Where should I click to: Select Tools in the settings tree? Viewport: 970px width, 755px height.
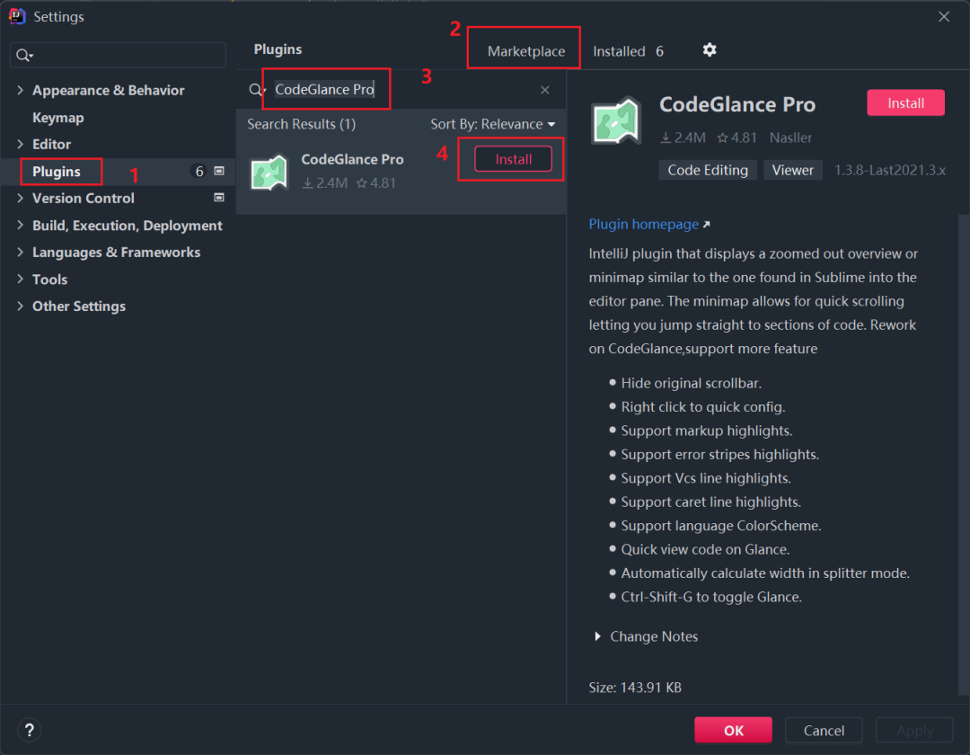[50, 280]
